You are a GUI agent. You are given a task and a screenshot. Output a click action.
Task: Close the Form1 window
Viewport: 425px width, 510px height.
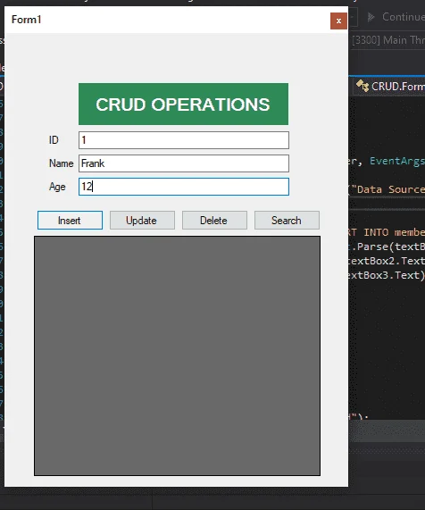[x=338, y=21]
